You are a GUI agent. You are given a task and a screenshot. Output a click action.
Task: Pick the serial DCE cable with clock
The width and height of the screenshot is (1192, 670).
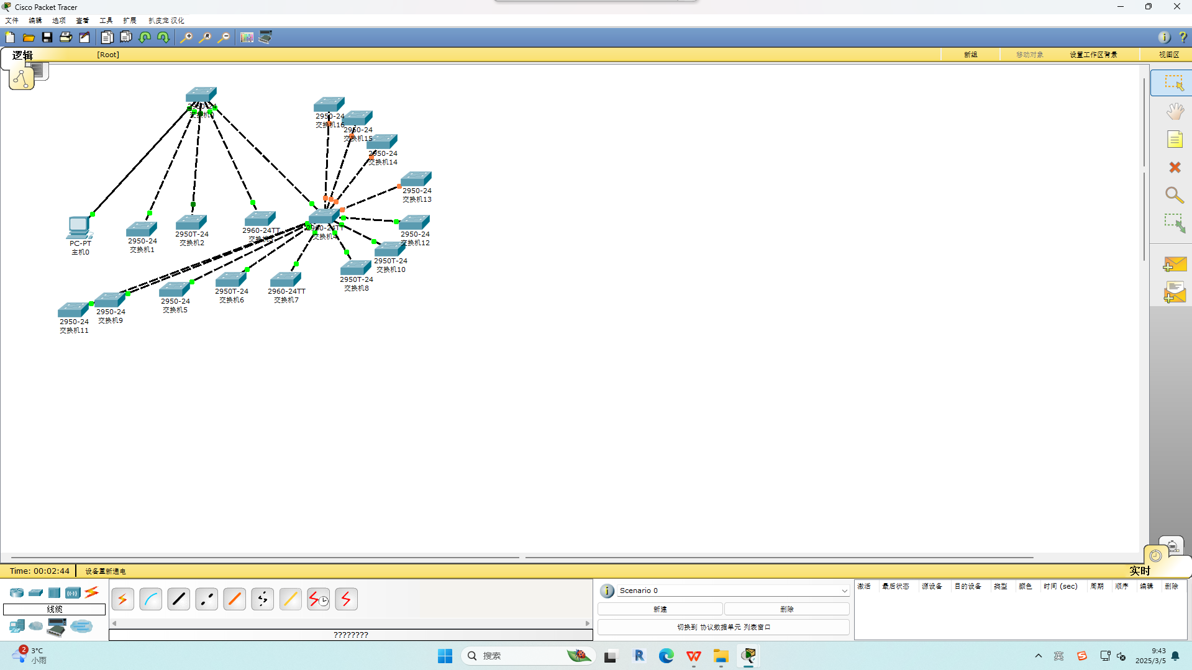[318, 599]
